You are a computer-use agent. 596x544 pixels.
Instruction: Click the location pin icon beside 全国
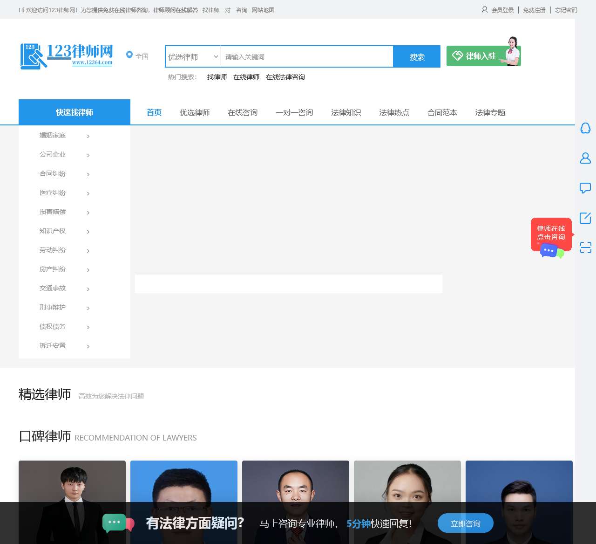[x=129, y=55]
